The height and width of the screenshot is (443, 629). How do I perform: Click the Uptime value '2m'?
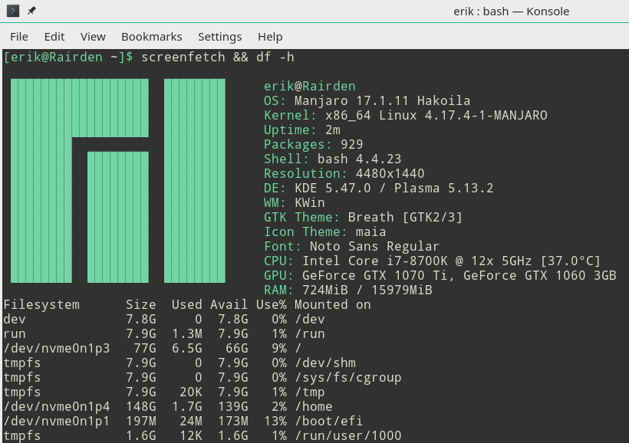click(x=333, y=130)
